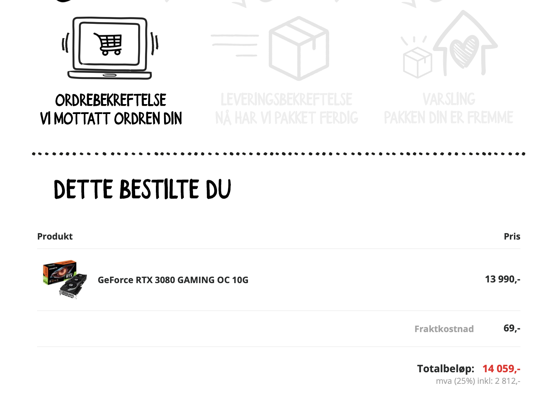Click the Pris column header
The height and width of the screenshot is (409, 546).
click(x=512, y=236)
